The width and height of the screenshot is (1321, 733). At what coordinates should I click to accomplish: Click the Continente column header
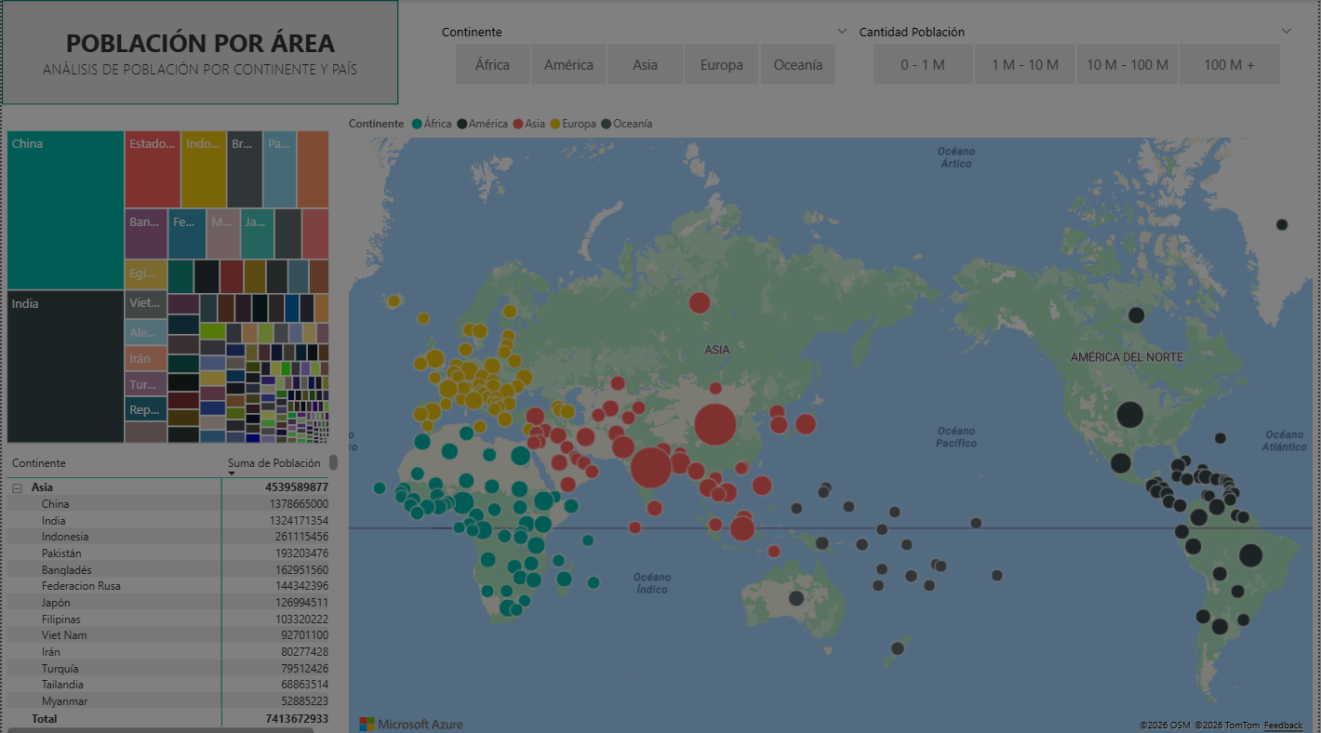click(39, 463)
